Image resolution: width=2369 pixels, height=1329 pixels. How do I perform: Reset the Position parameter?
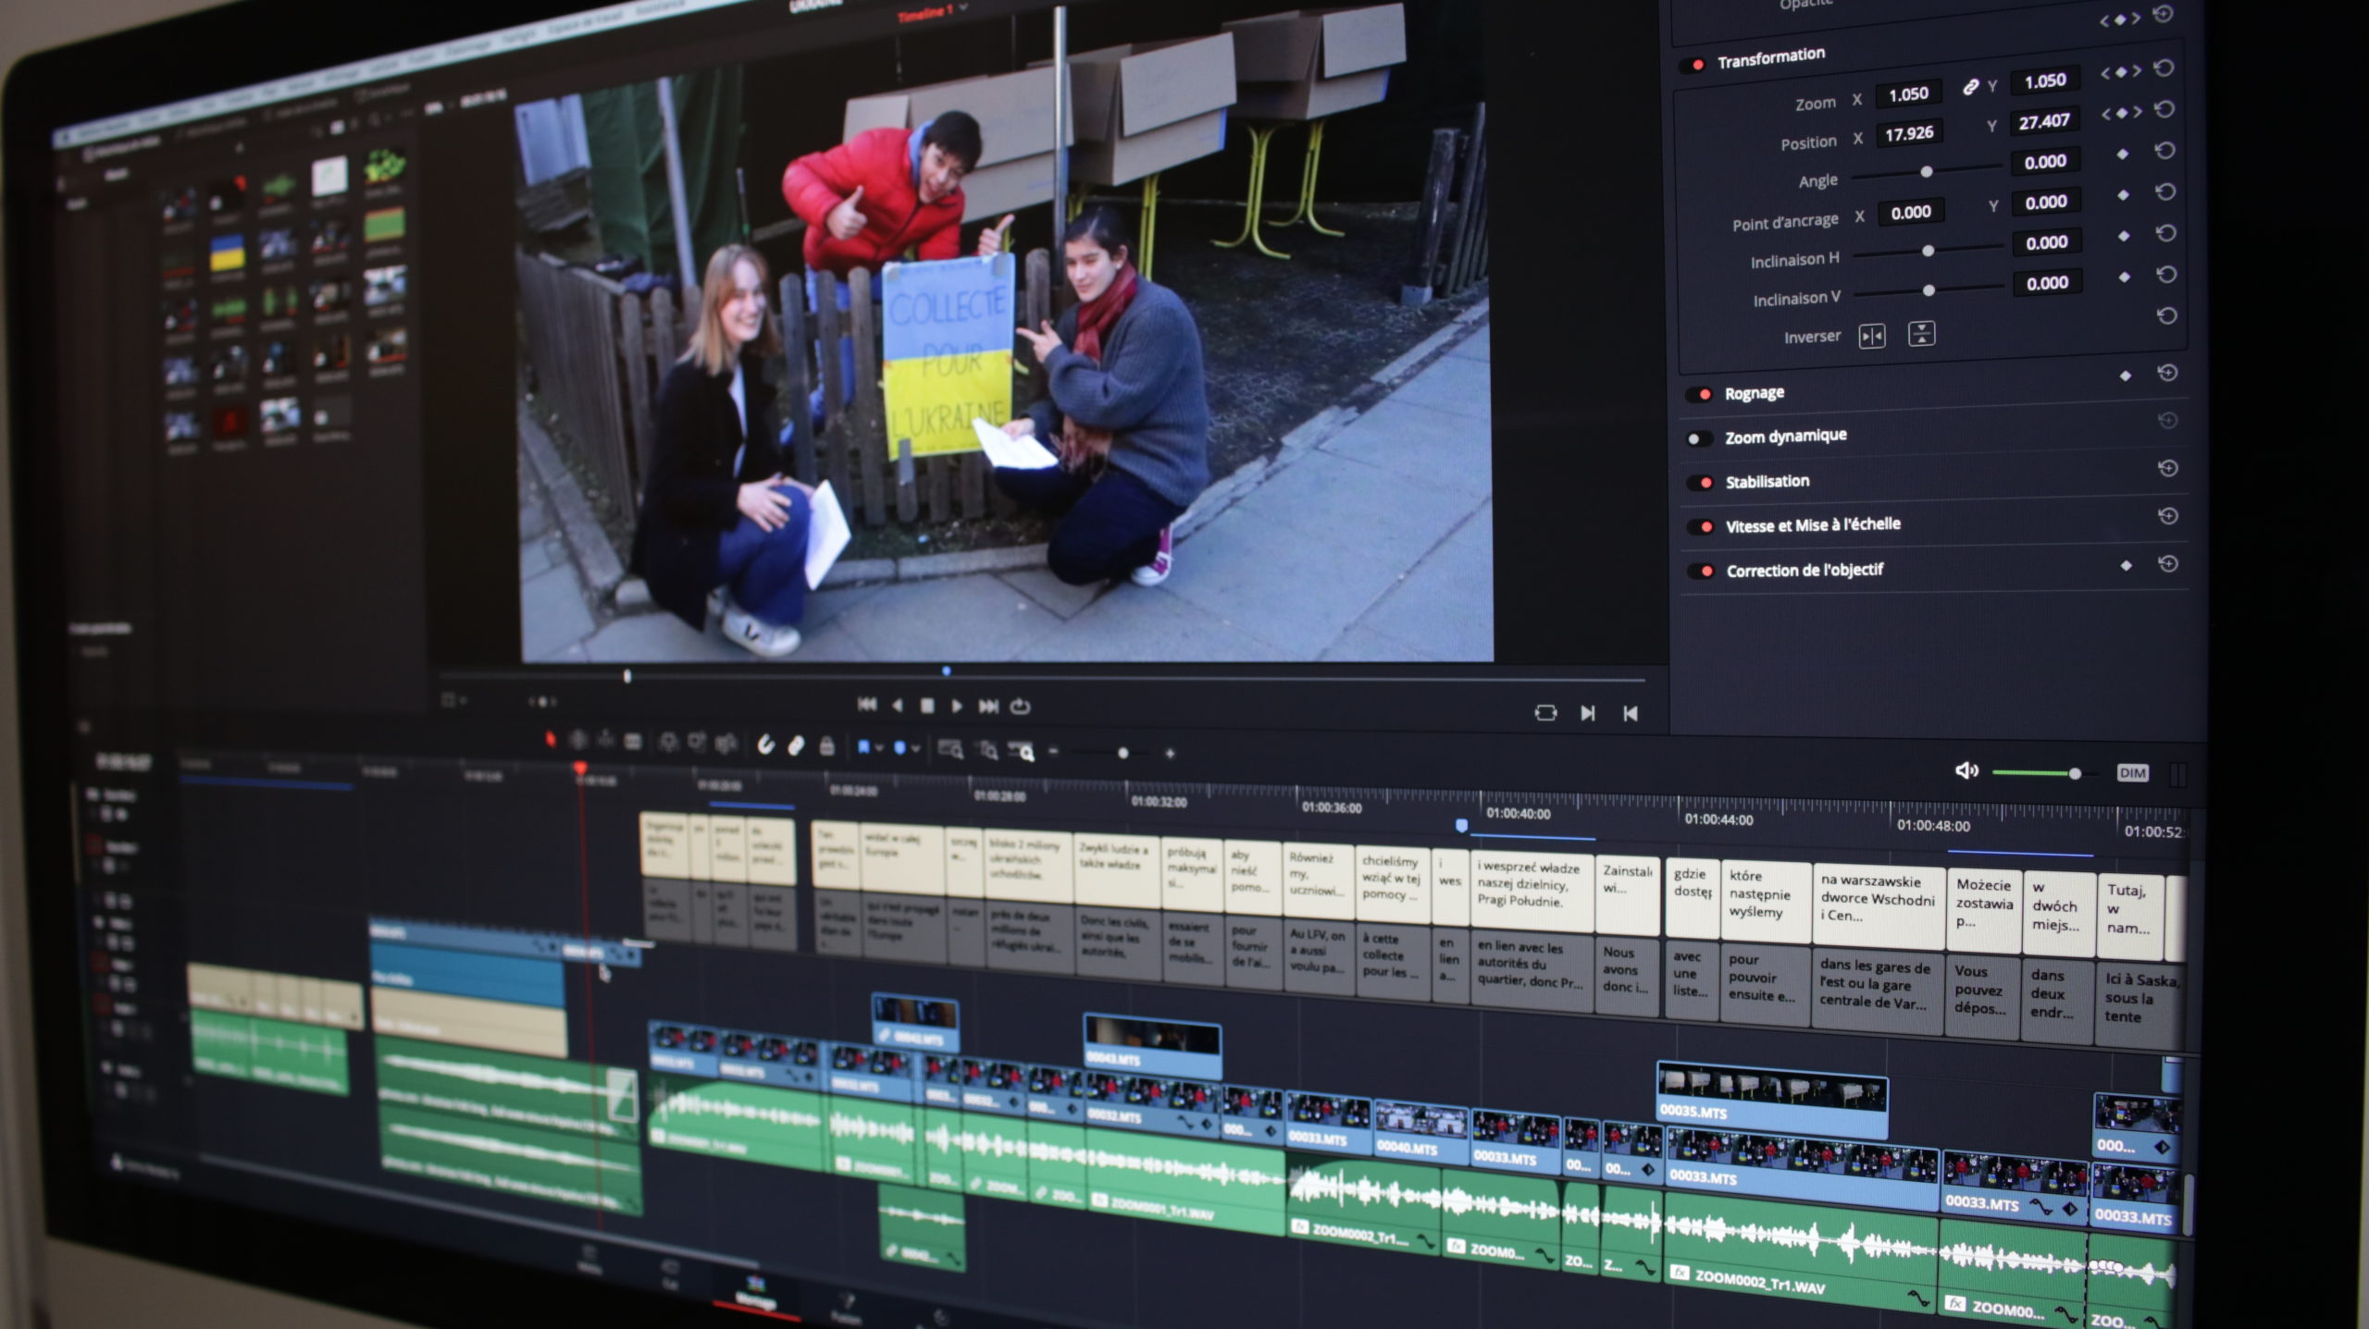[2164, 109]
